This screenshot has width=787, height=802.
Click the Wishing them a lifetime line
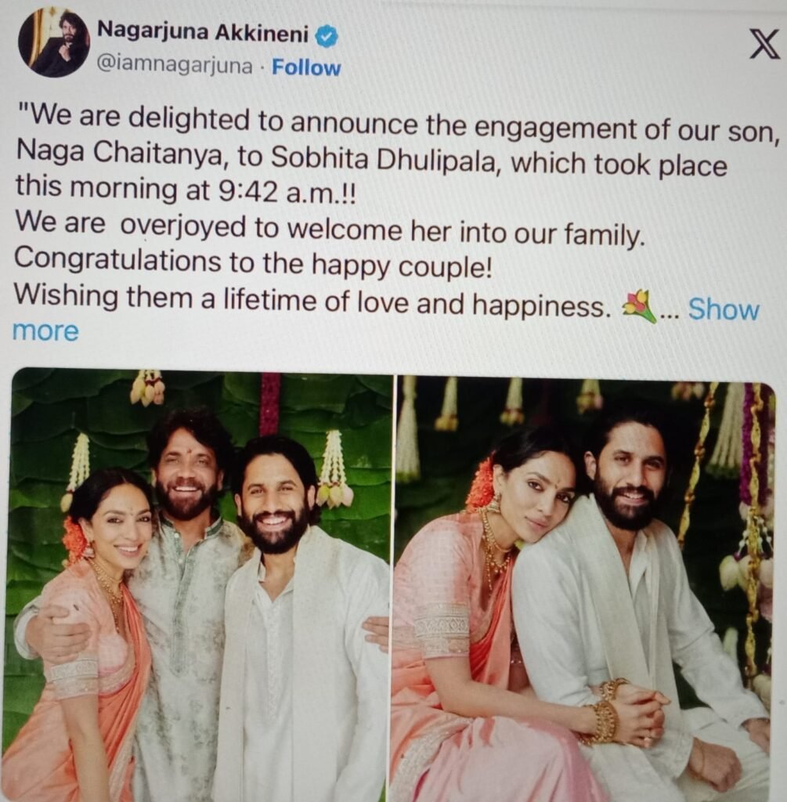click(312, 300)
